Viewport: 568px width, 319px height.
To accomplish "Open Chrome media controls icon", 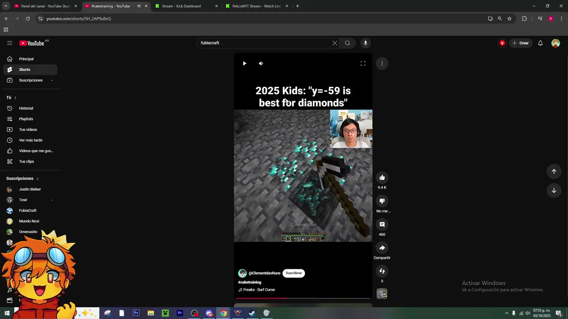I will (x=540, y=19).
